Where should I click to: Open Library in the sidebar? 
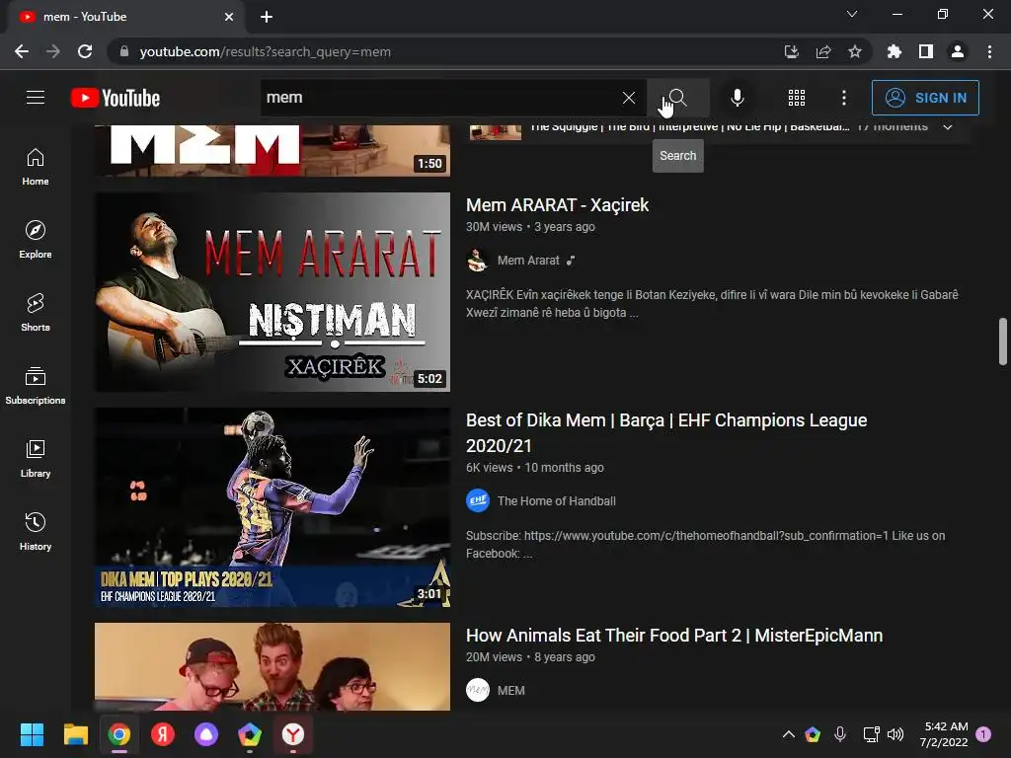tap(36, 458)
